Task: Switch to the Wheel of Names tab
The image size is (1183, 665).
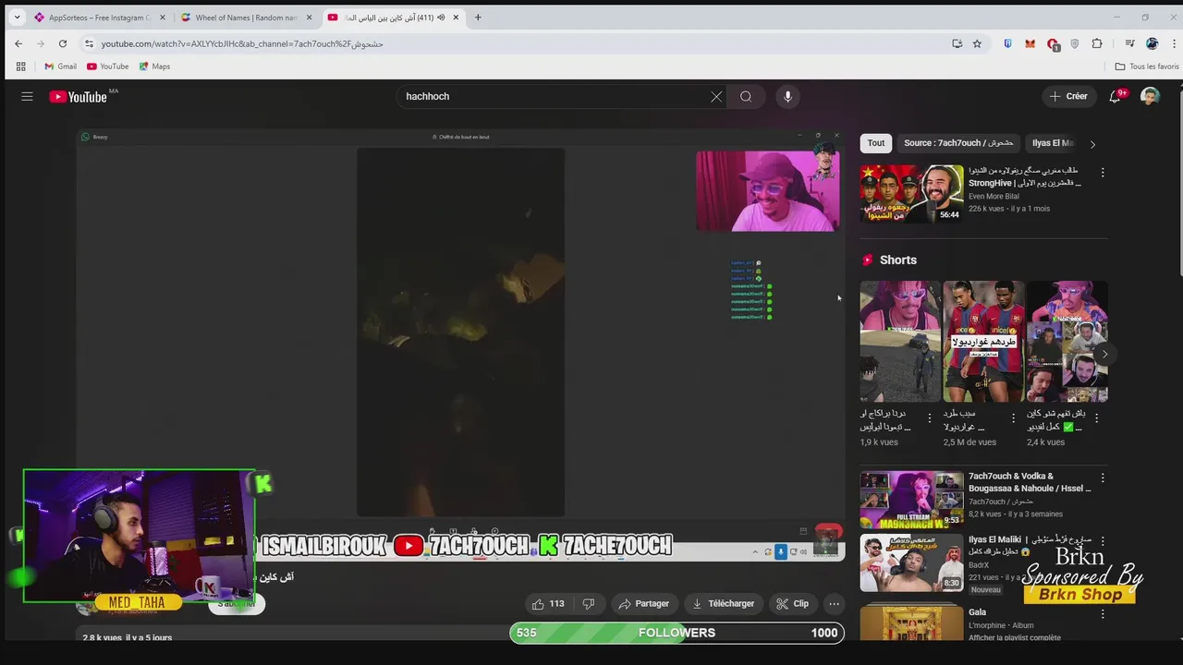Action: (245, 18)
